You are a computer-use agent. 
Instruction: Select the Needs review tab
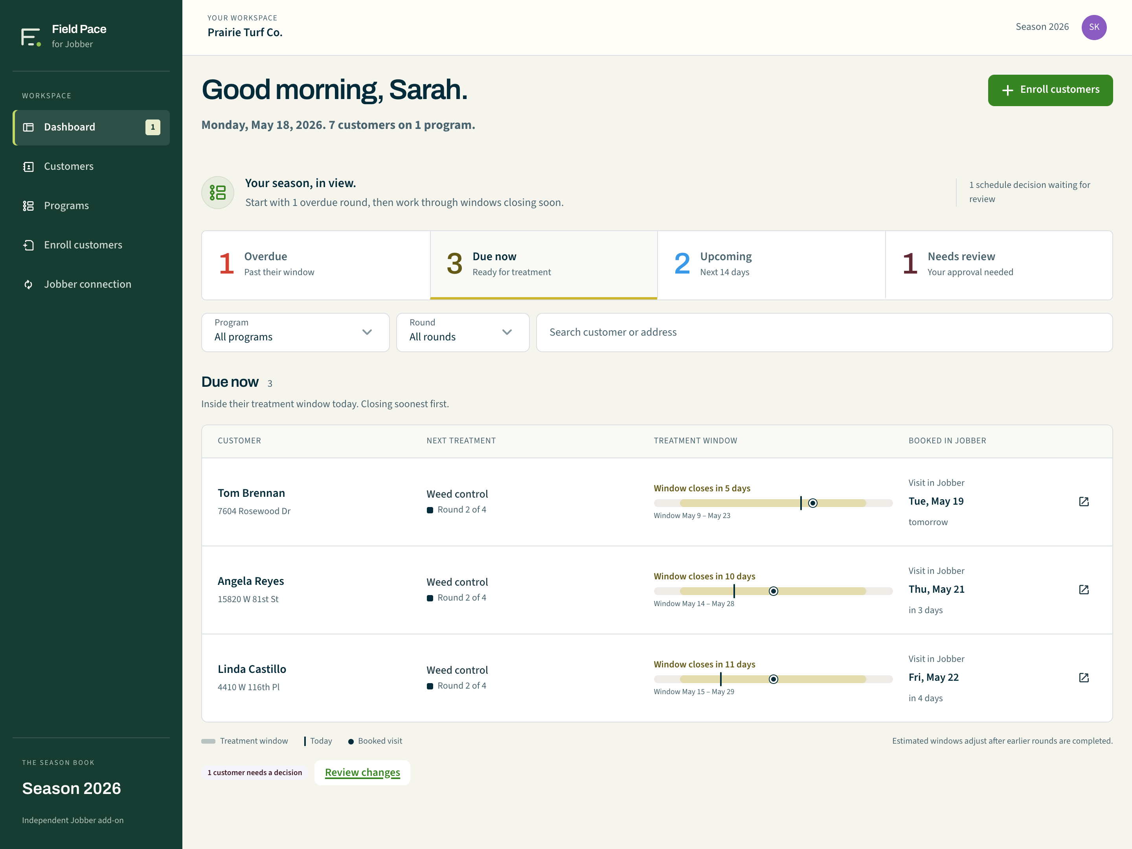[x=998, y=265]
